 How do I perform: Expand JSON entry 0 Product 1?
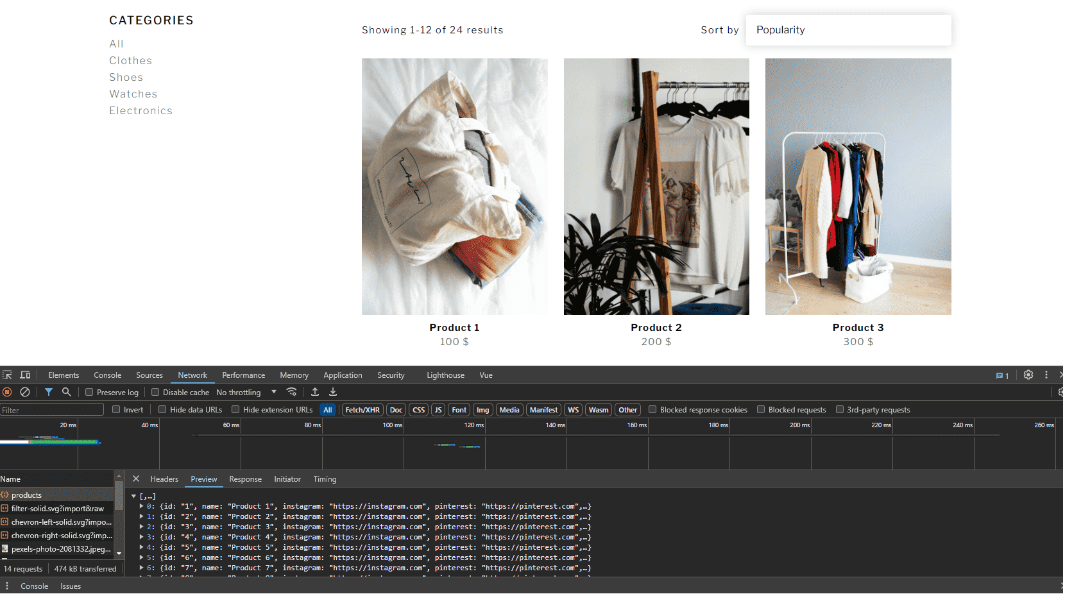point(141,507)
